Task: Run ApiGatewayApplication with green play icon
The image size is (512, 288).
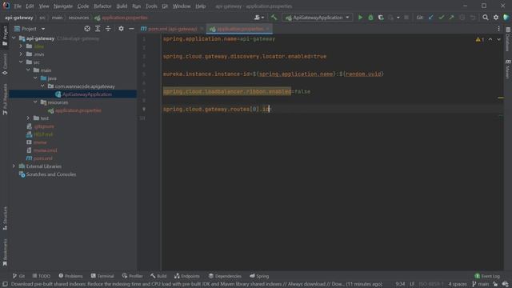Action: (360, 18)
